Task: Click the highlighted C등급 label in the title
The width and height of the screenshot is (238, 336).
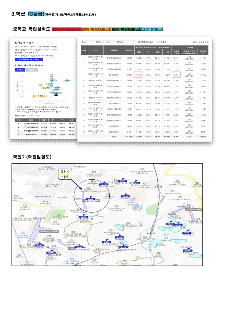Action: click(x=36, y=14)
